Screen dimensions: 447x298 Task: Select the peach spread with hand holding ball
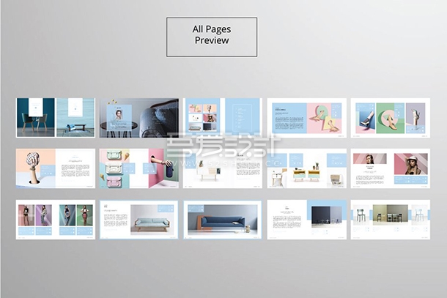point(56,169)
